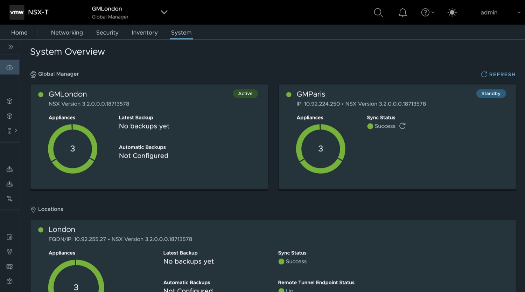Click the London location title

point(62,229)
